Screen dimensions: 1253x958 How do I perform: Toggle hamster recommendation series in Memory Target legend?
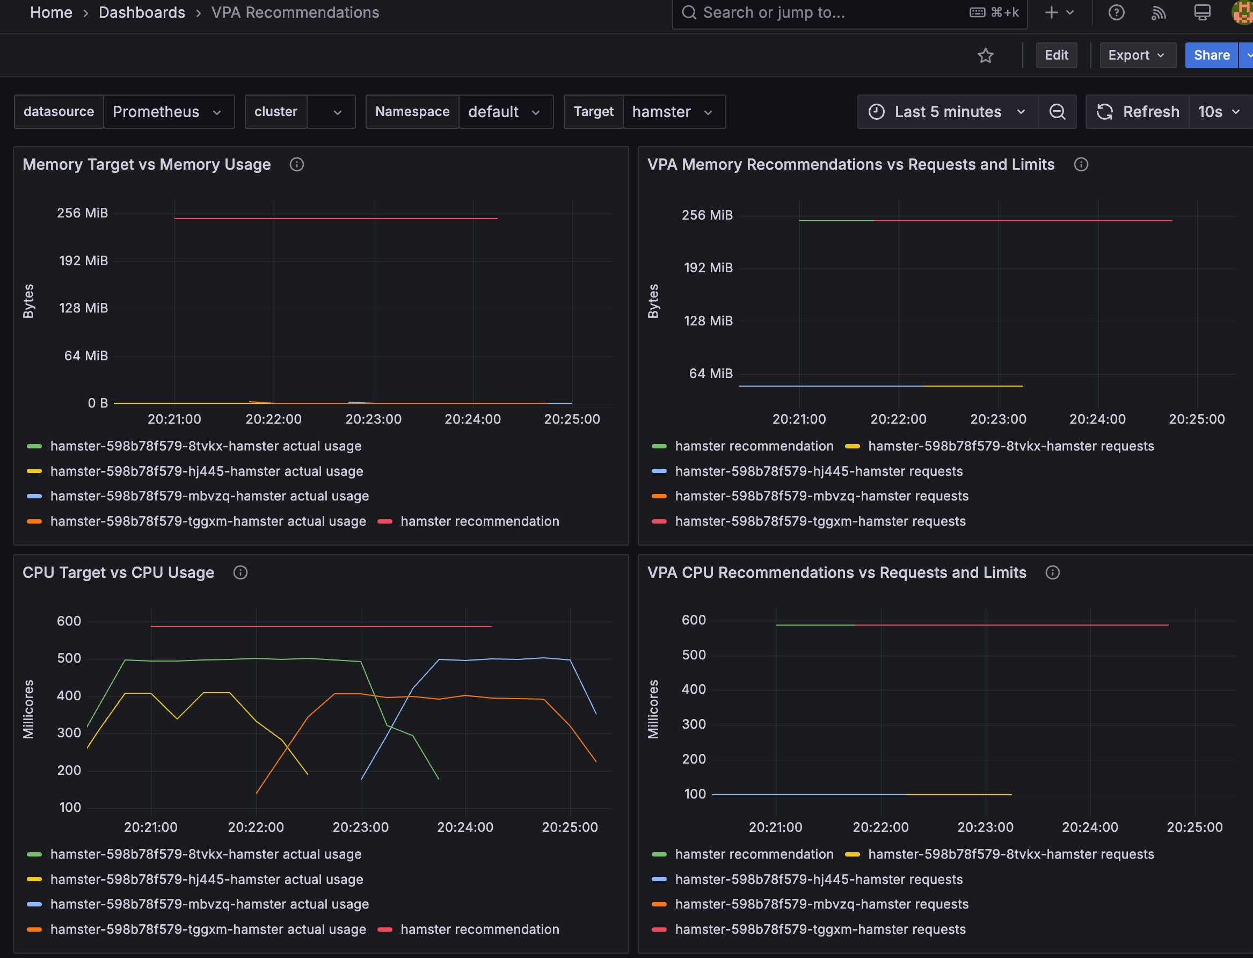pyautogui.click(x=479, y=521)
